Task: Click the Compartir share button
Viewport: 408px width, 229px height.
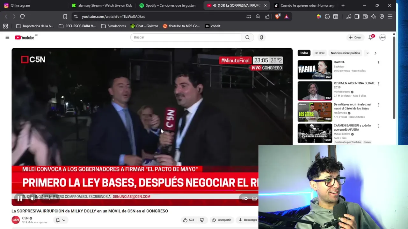Action: (221, 220)
